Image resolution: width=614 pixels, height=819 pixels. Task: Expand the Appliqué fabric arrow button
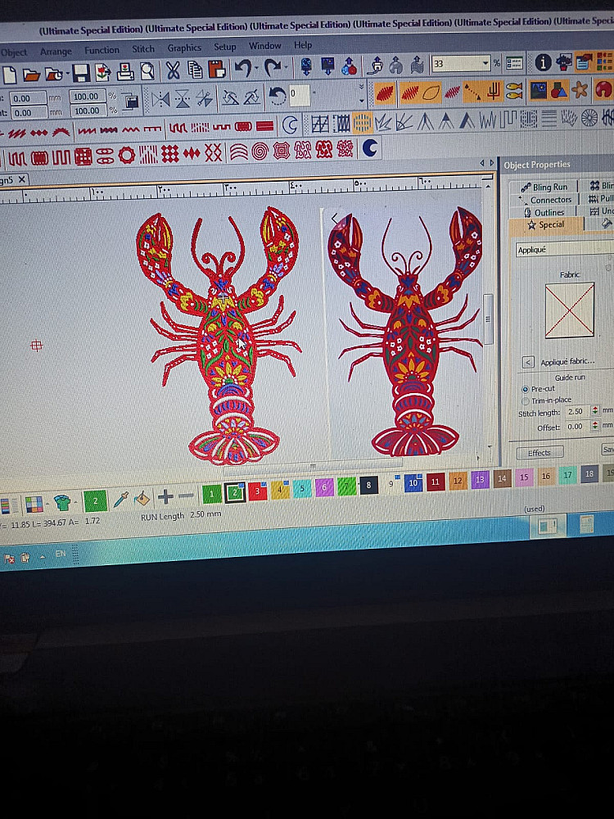pos(528,362)
